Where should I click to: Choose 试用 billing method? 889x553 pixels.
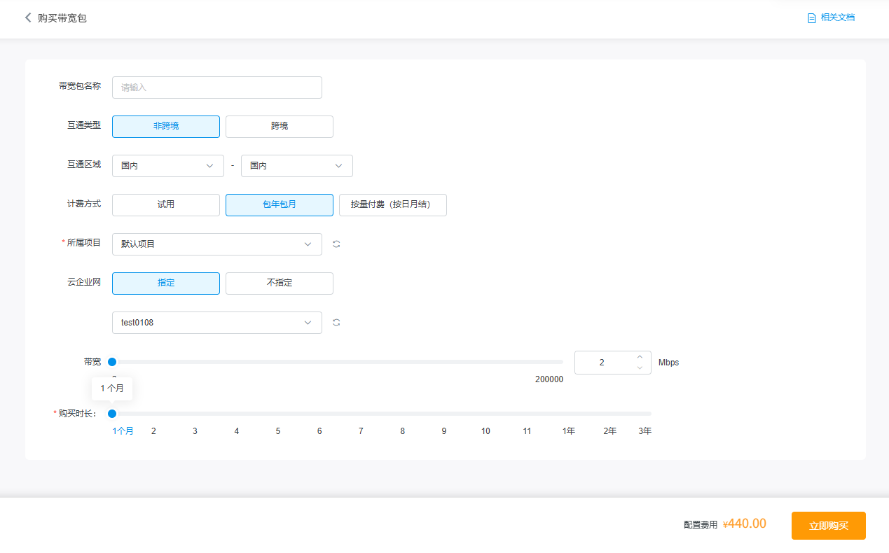click(x=166, y=205)
